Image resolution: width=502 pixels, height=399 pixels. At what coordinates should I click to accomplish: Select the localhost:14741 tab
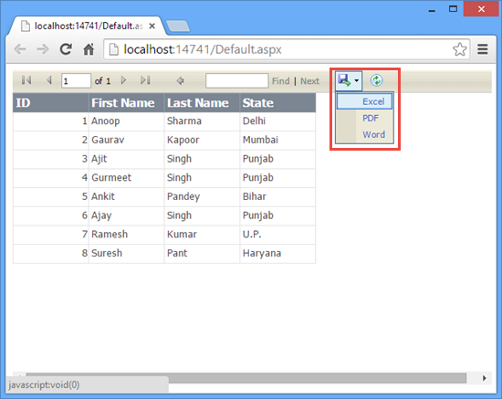(88, 26)
